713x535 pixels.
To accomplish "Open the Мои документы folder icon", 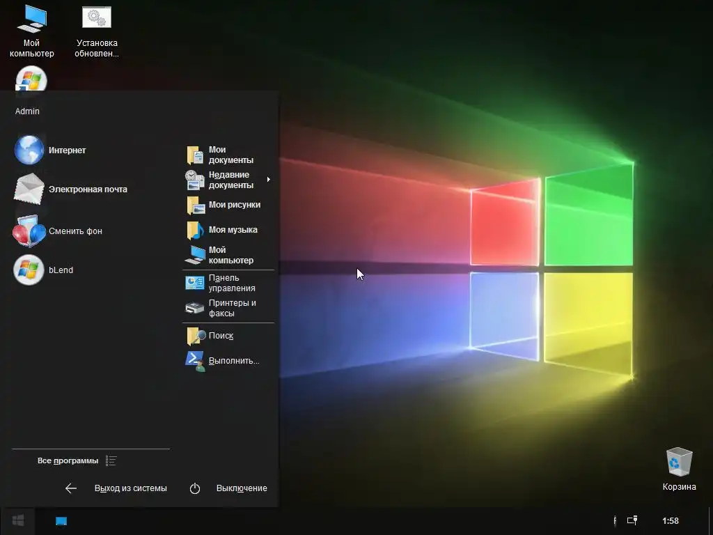I will pyautogui.click(x=195, y=155).
